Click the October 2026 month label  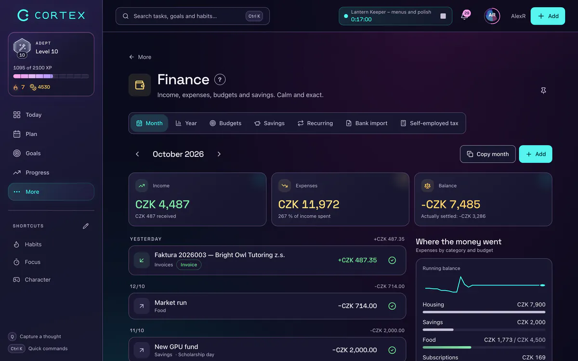click(x=178, y=154)
